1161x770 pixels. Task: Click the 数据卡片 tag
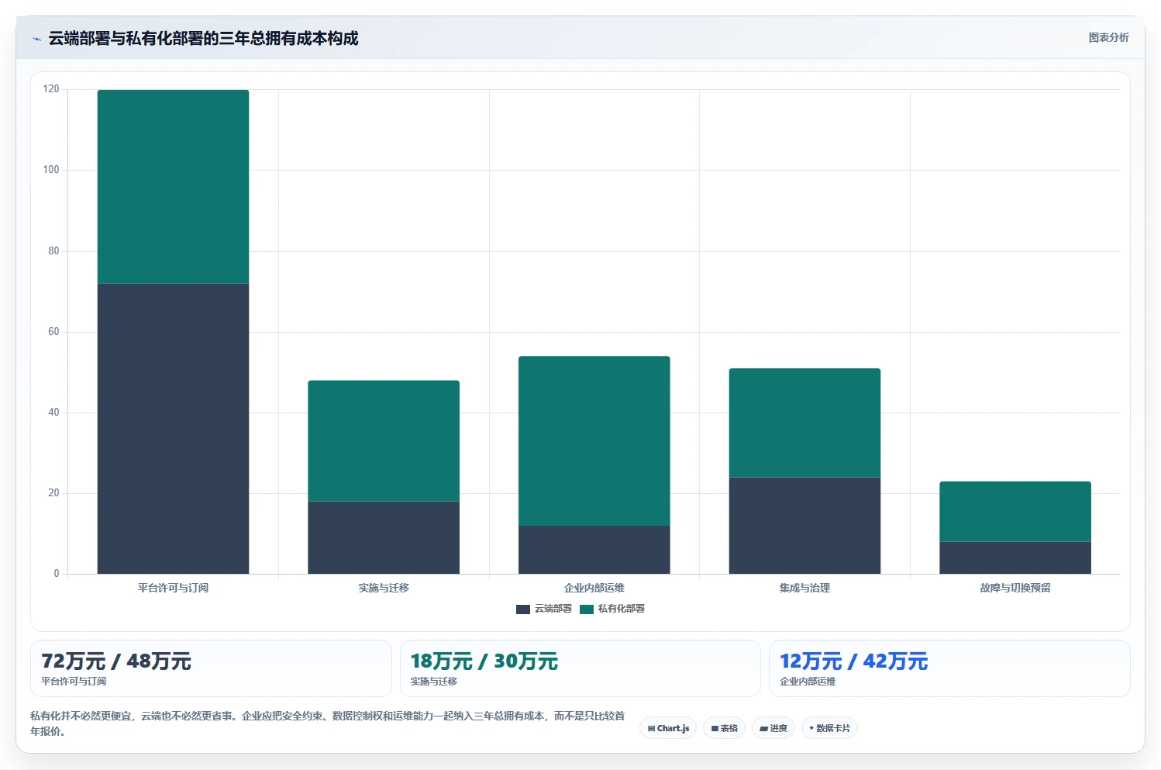tap(829, 728)
